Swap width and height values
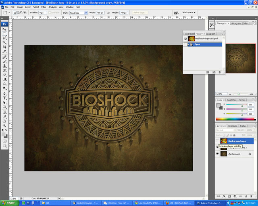 click(108, 12)
